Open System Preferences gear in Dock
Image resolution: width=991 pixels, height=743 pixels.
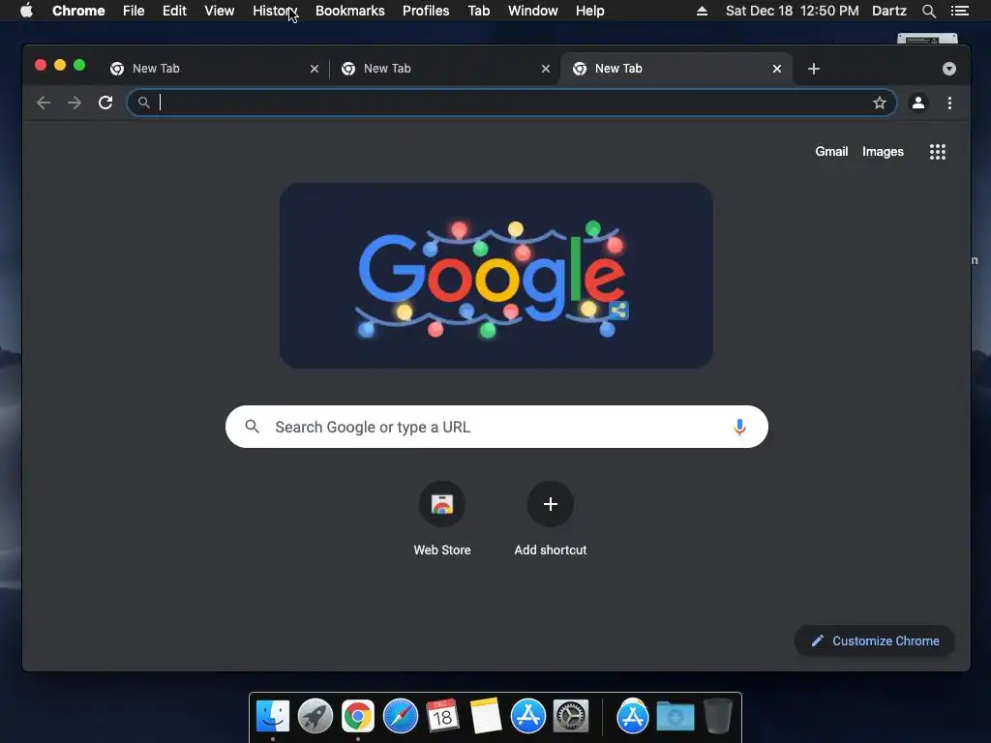point(571,717)
